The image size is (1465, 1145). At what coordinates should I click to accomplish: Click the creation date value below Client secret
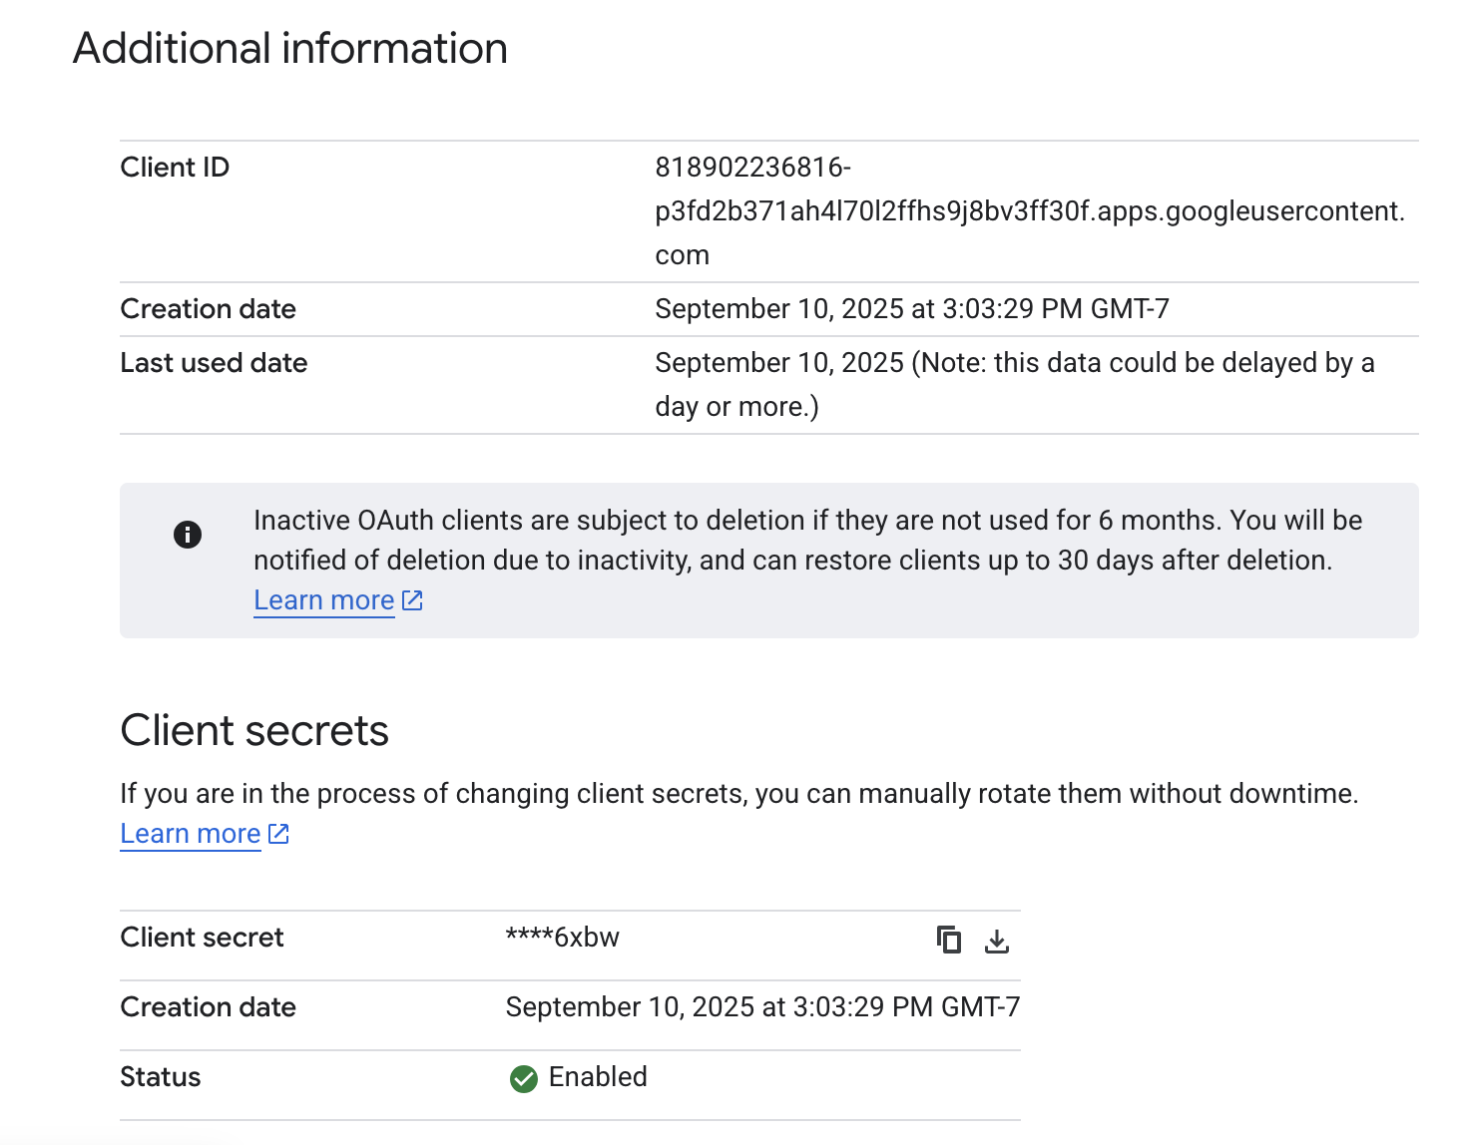tap(761, 1007)
